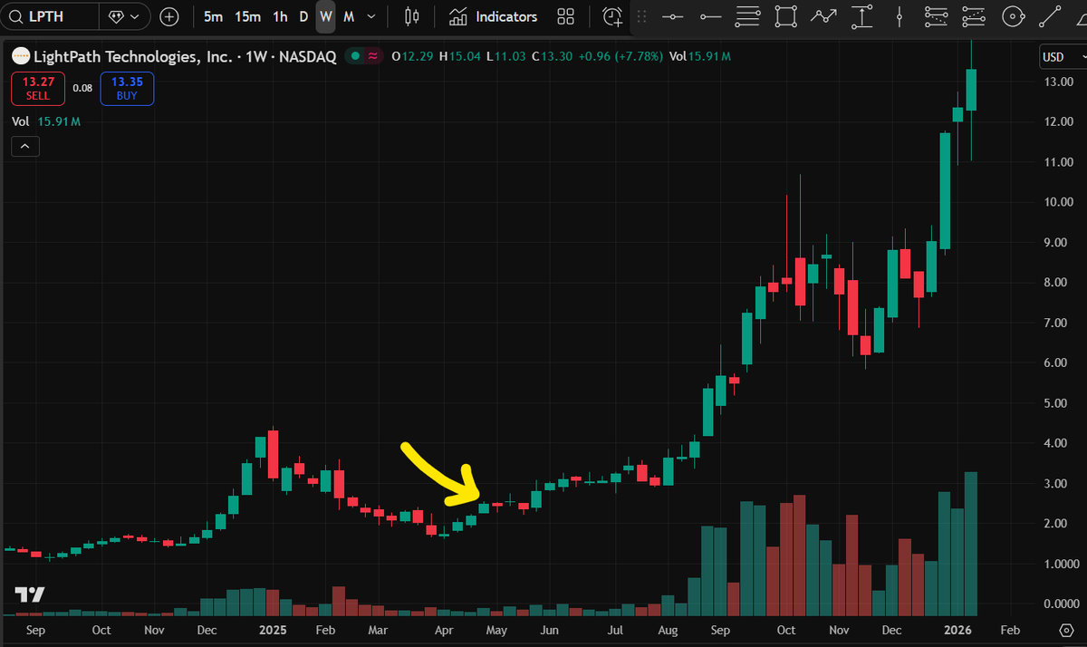Expand the time interval dropdown arrow
Viewport: 1087px width, 647px height.
click(x=371, y=16)
